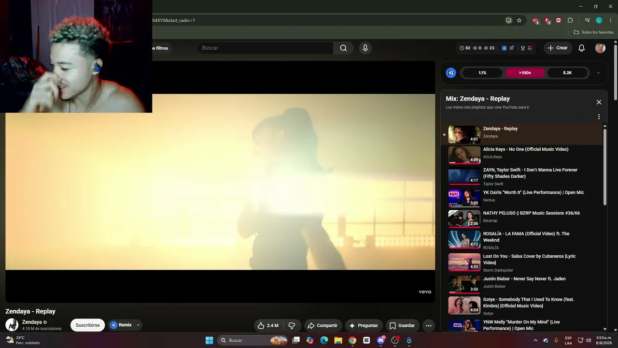Expand the Remix dropdown arrow
This screenshot has width=618, height=348.
[x=138, y=325]
